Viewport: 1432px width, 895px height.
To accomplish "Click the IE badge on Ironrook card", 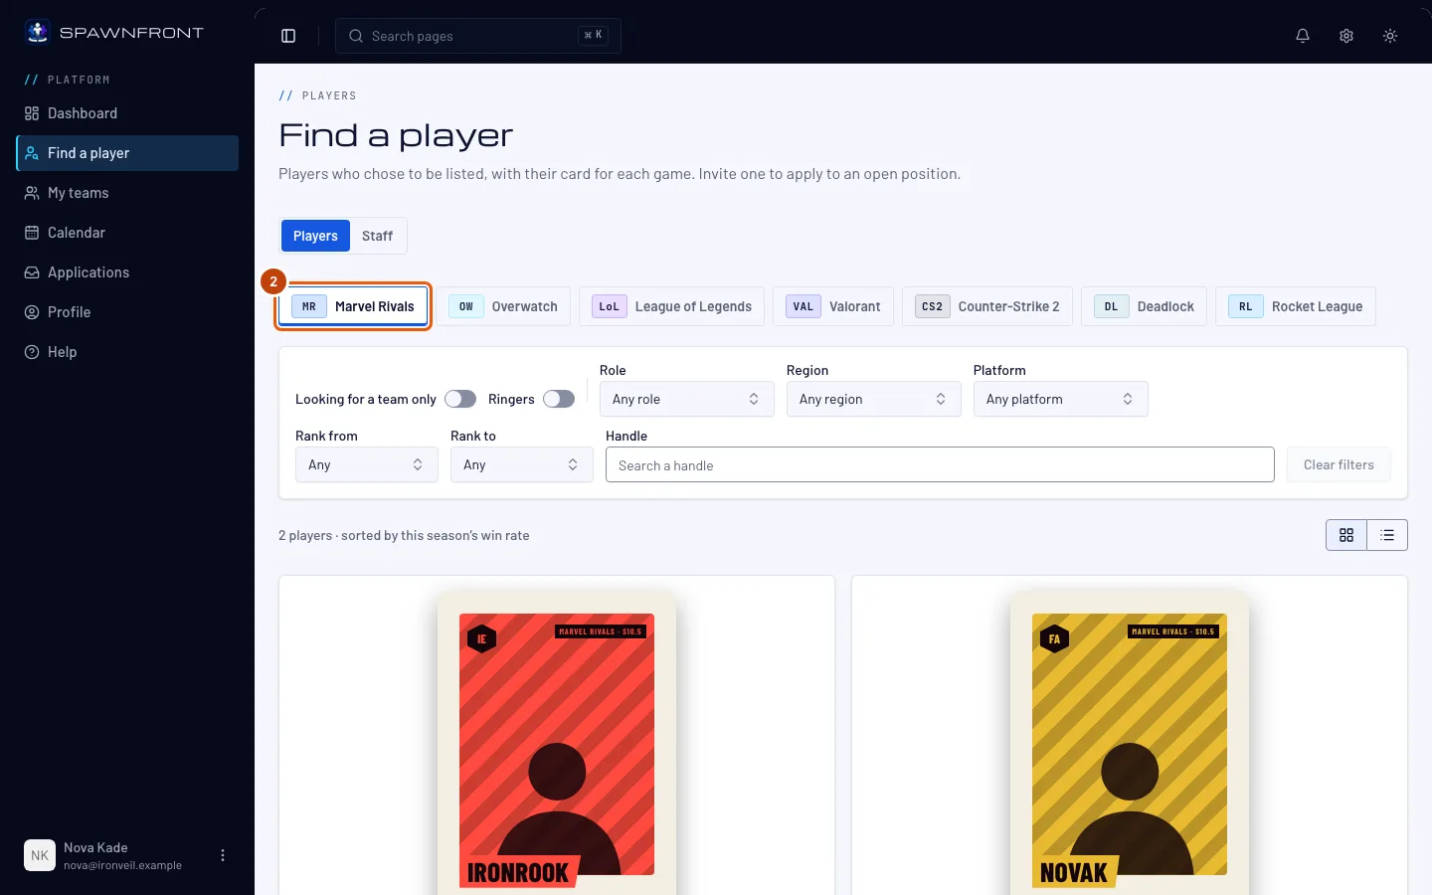I will [482, 638].
